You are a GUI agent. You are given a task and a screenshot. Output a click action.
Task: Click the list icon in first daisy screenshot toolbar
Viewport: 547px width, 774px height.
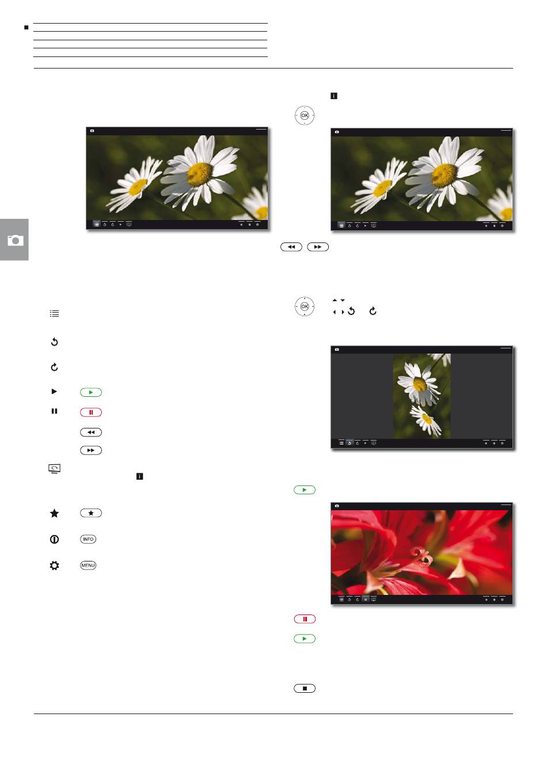pyautogui.click(x=96, y=225)
